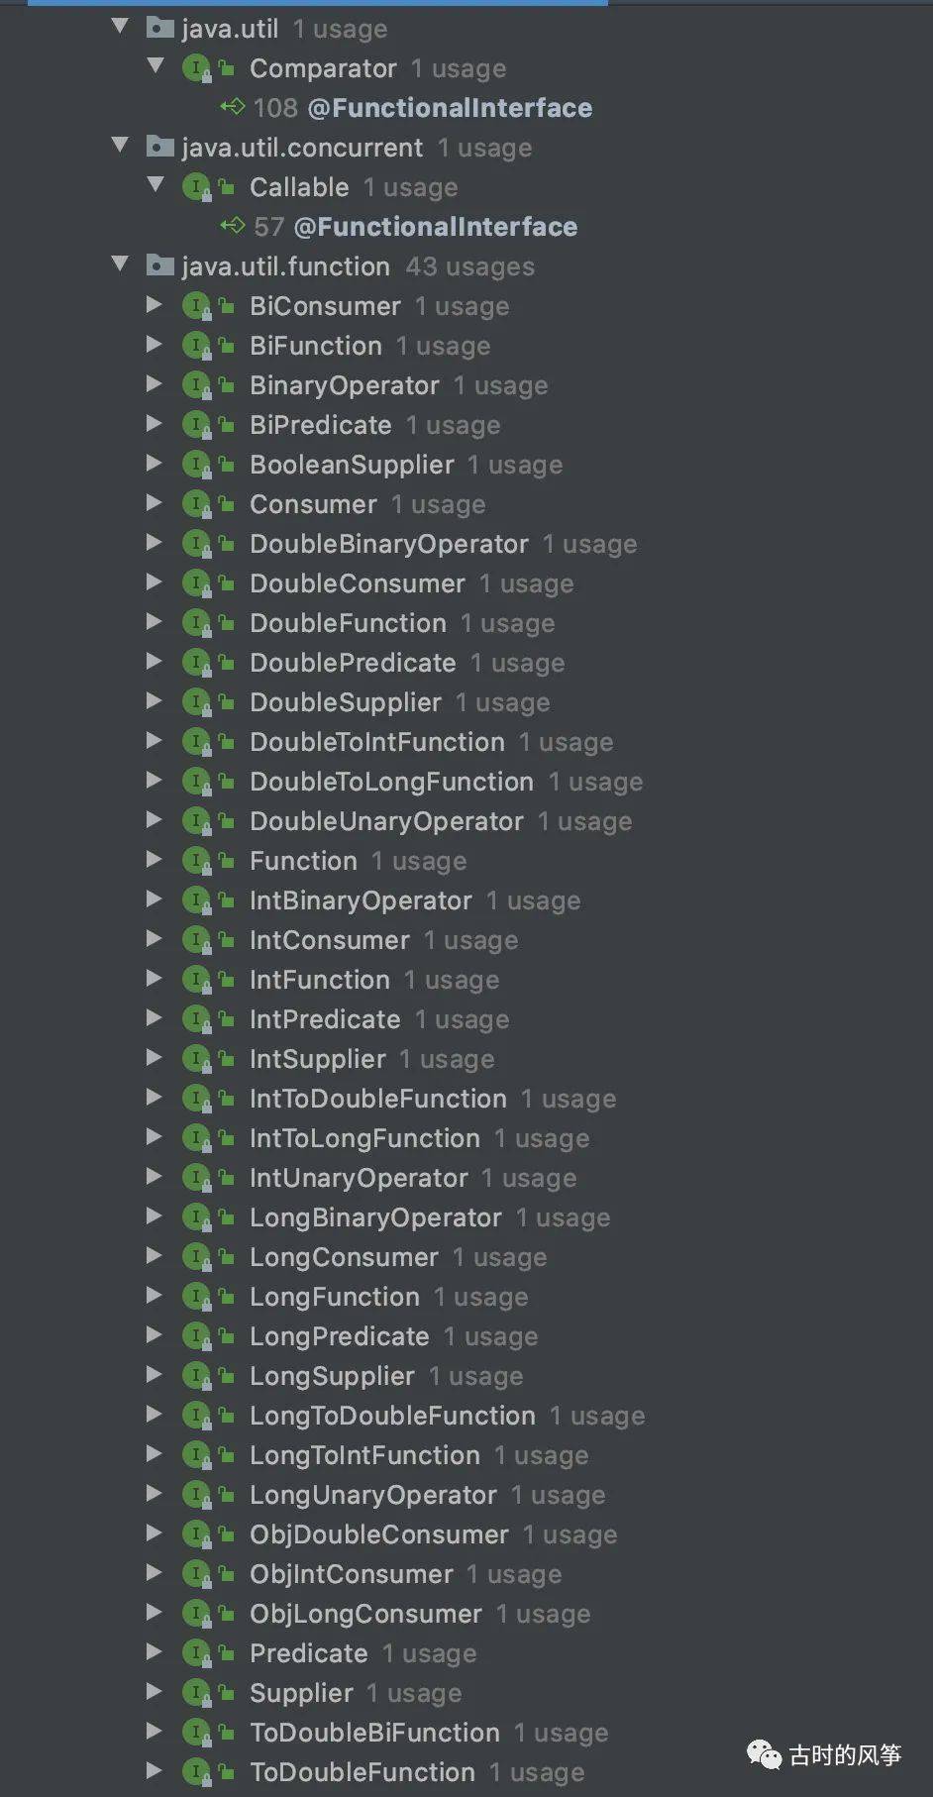Click the Comparator interface icon

197,68
